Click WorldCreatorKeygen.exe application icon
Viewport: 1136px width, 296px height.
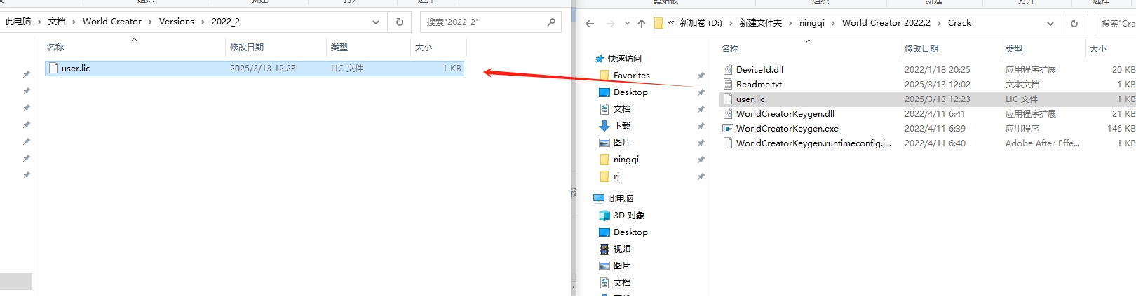(728, 129)
